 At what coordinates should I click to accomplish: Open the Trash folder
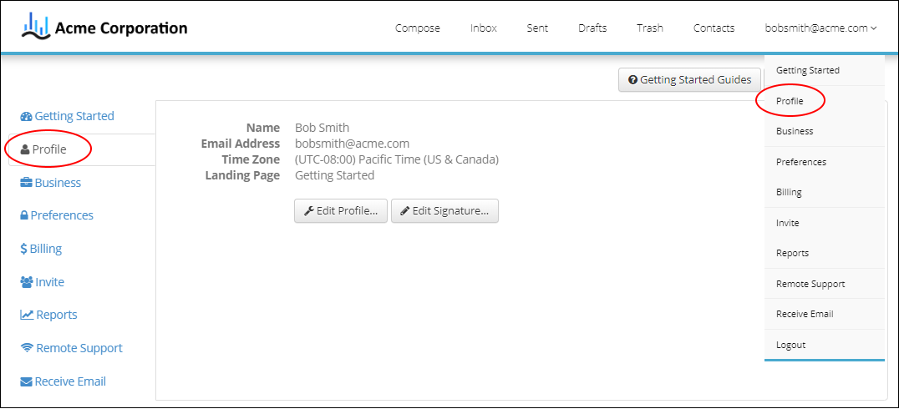click(649, 28)
